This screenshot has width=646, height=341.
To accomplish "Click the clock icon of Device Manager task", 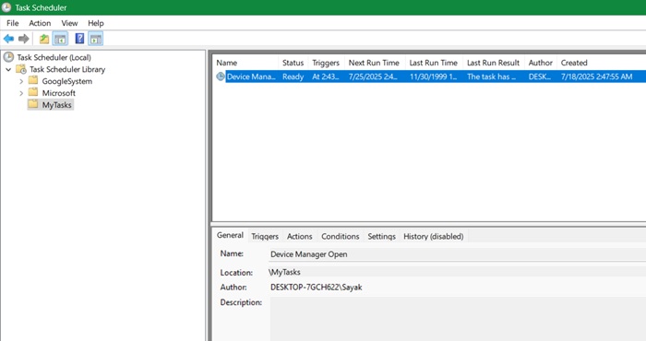I will [221, 76].
